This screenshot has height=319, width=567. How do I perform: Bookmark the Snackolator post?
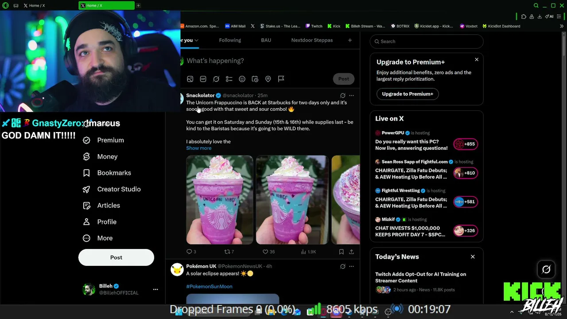pyautogui.click(x=341, y=252)
